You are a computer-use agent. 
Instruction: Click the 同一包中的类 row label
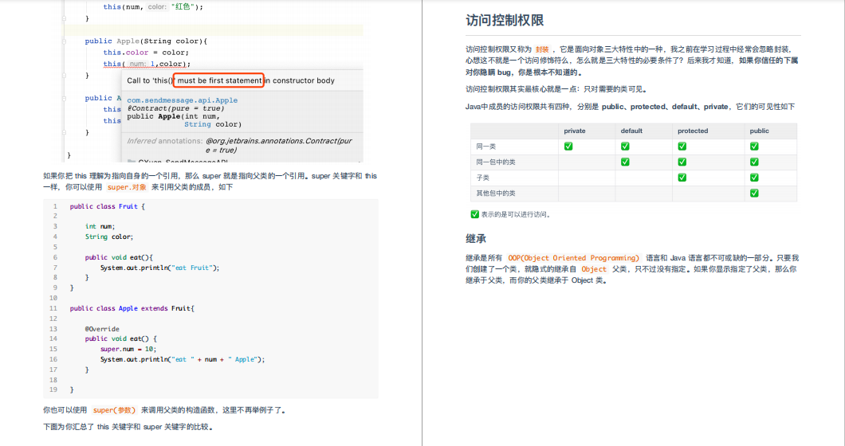tap(495, 162)
